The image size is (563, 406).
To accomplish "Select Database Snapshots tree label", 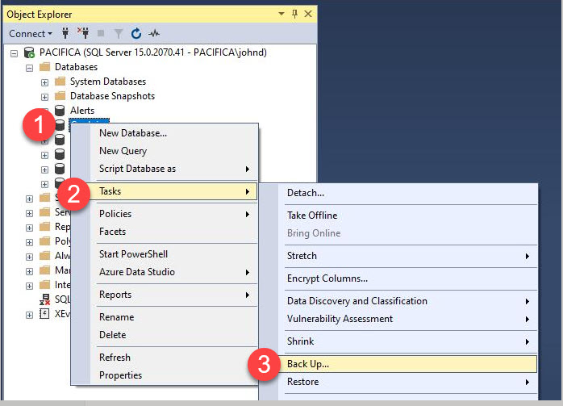I will [x=112, y=96].
